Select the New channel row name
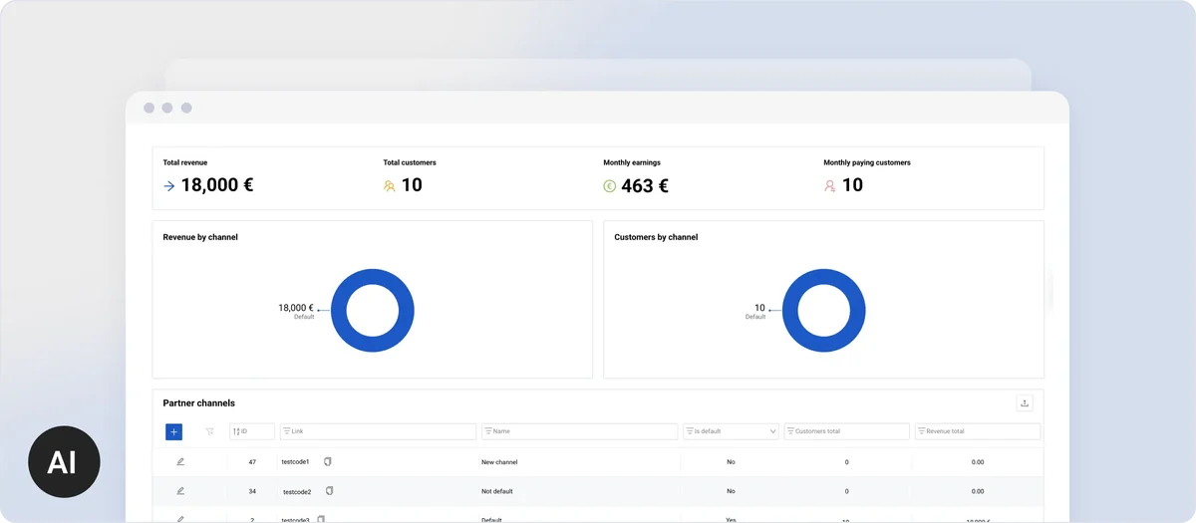 (x=499, y=462)
